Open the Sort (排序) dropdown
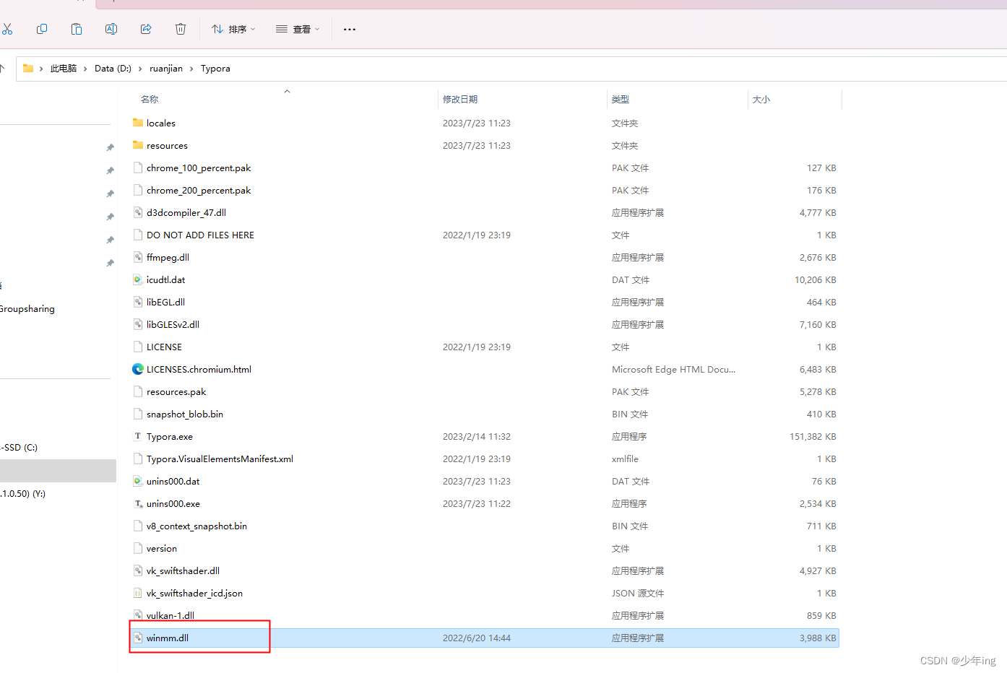Viewport: 1007px width, 673px height. pyautogui.click(x=233, y=29)
